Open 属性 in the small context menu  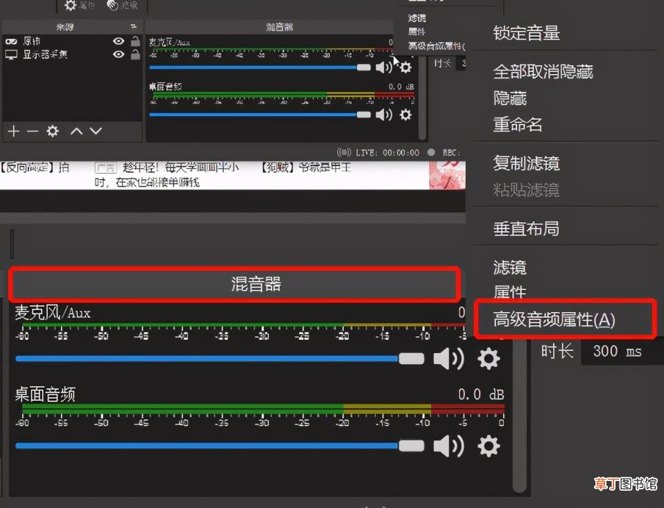point(417,32)
